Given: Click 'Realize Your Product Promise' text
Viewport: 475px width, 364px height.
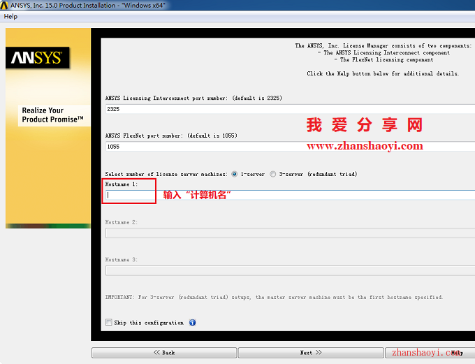Looking at the screenshot, I should [52, 115].
